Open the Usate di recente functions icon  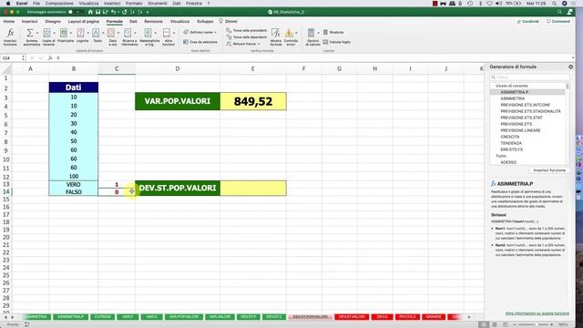(x=46, y=33)
